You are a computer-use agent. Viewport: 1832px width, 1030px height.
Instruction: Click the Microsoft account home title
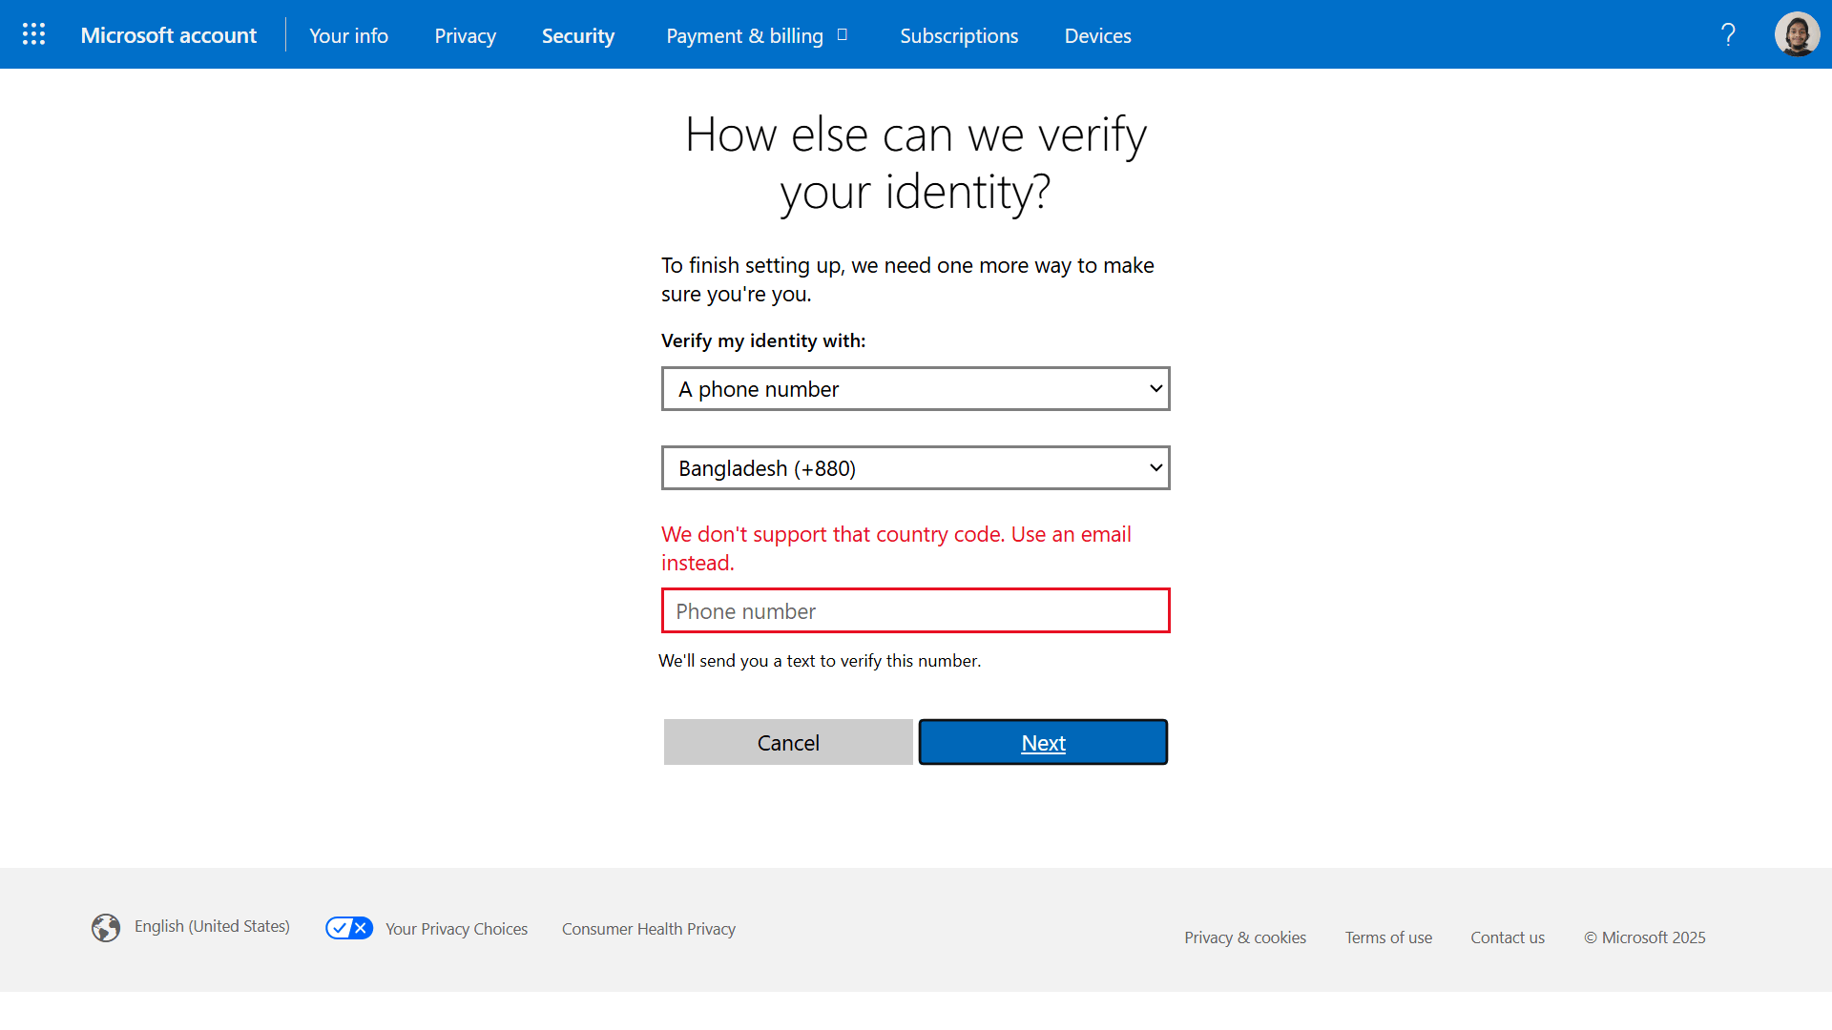click(x=168, y=35)
